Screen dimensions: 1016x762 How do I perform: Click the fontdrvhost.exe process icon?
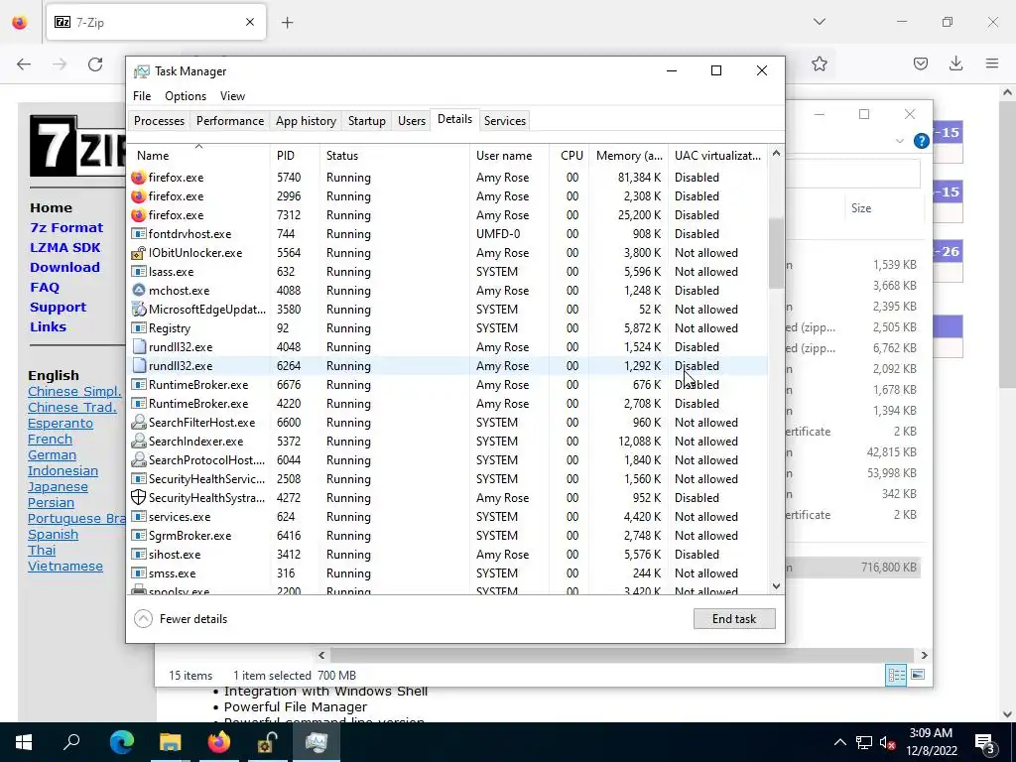tap(138, 234)
